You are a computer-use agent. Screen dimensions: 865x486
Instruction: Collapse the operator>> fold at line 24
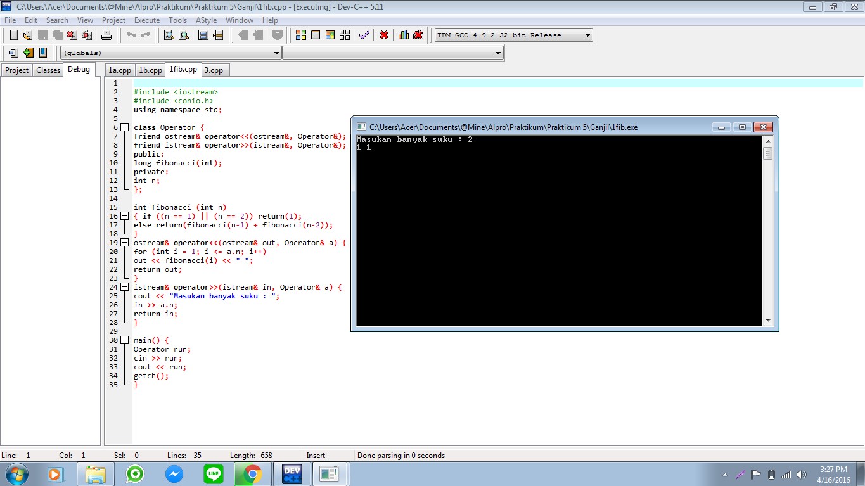pyautogui.click(x=124, y=287)
